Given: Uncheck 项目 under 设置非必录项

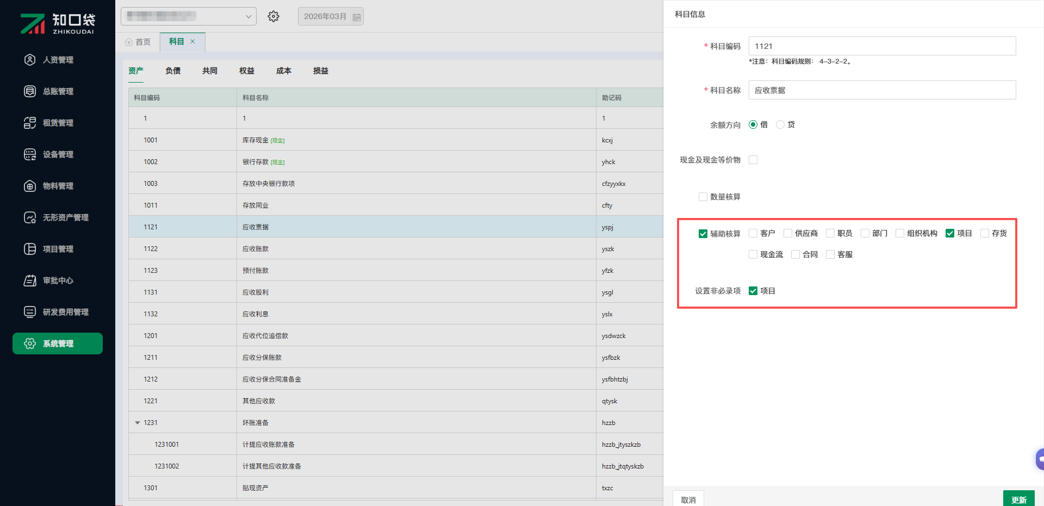Looking at the screenshot, I should coord(753,291).
